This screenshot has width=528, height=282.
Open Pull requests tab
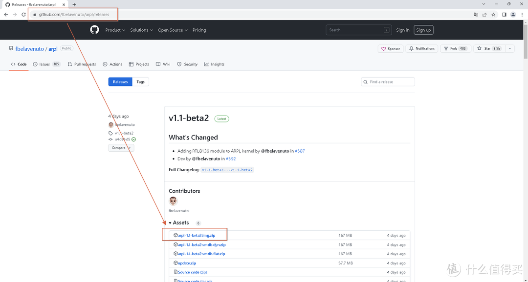tap(82, 64)
